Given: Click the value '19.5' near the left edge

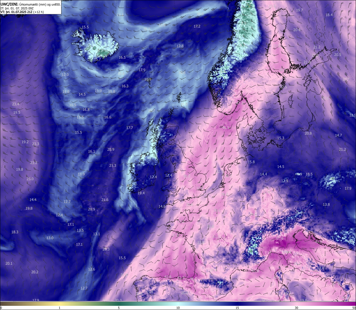Looking at the screenshot, I should (x=17, y=112).
